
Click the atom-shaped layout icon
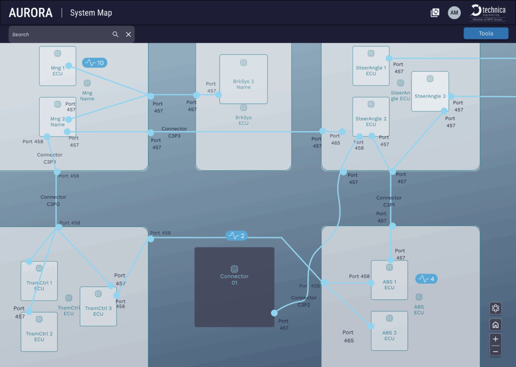(x=495, y=309)
